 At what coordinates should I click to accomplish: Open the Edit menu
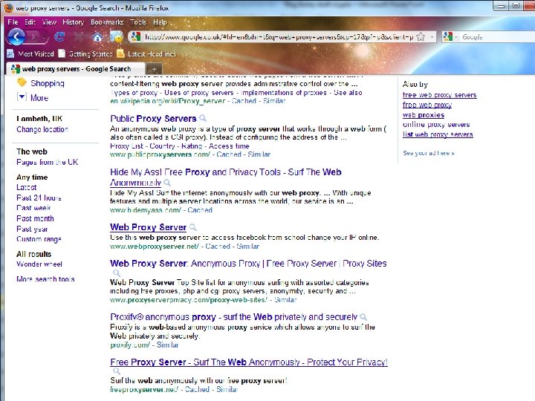pyautogui.click(x=30, y=22)
